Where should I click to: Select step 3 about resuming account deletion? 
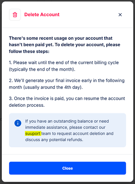pyautogui.click(x=67, y=102)
